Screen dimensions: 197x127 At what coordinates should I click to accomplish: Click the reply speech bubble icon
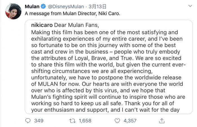pos(28,121)
